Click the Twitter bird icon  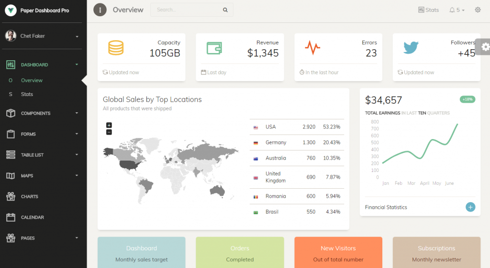coord(411,48)
